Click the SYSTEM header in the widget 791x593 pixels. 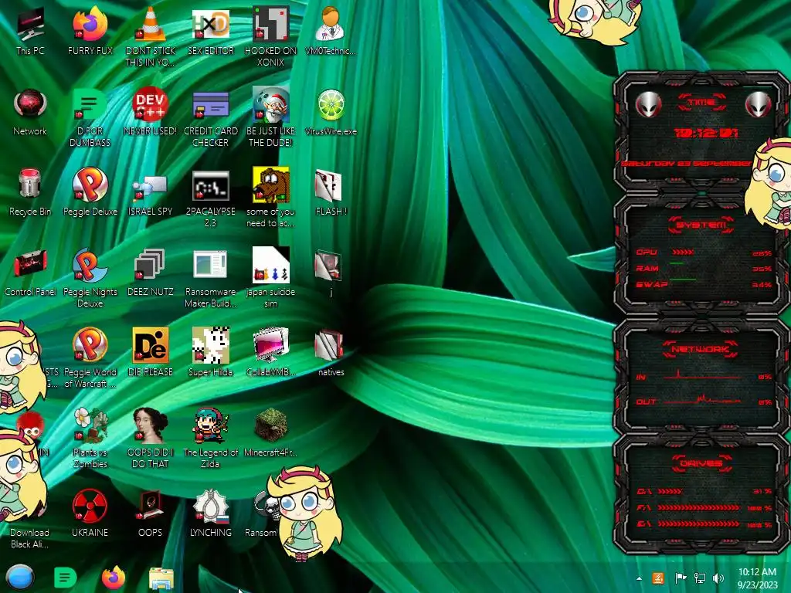[x=701, y=225]
